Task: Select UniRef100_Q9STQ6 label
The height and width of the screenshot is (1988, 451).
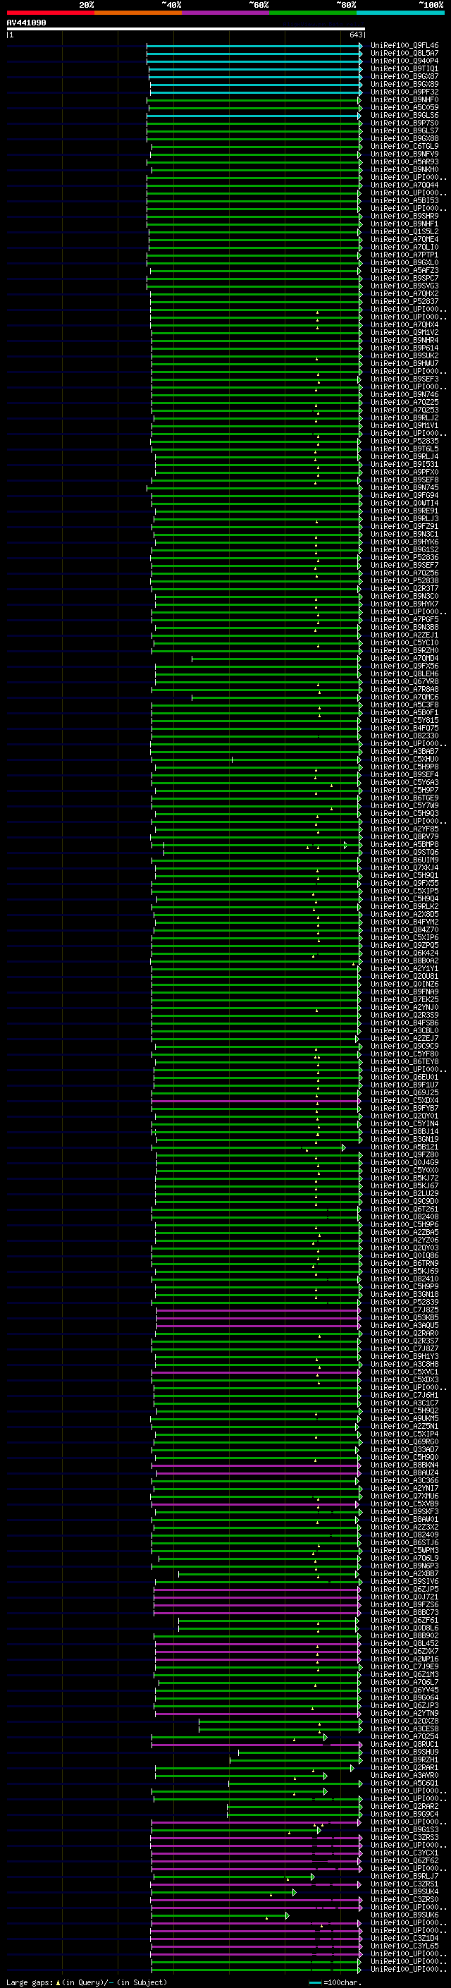Action: (x=404, y=852)
